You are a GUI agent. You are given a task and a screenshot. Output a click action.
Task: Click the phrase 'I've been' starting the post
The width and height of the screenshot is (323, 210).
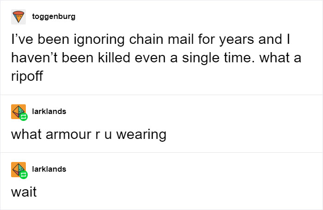34,41
